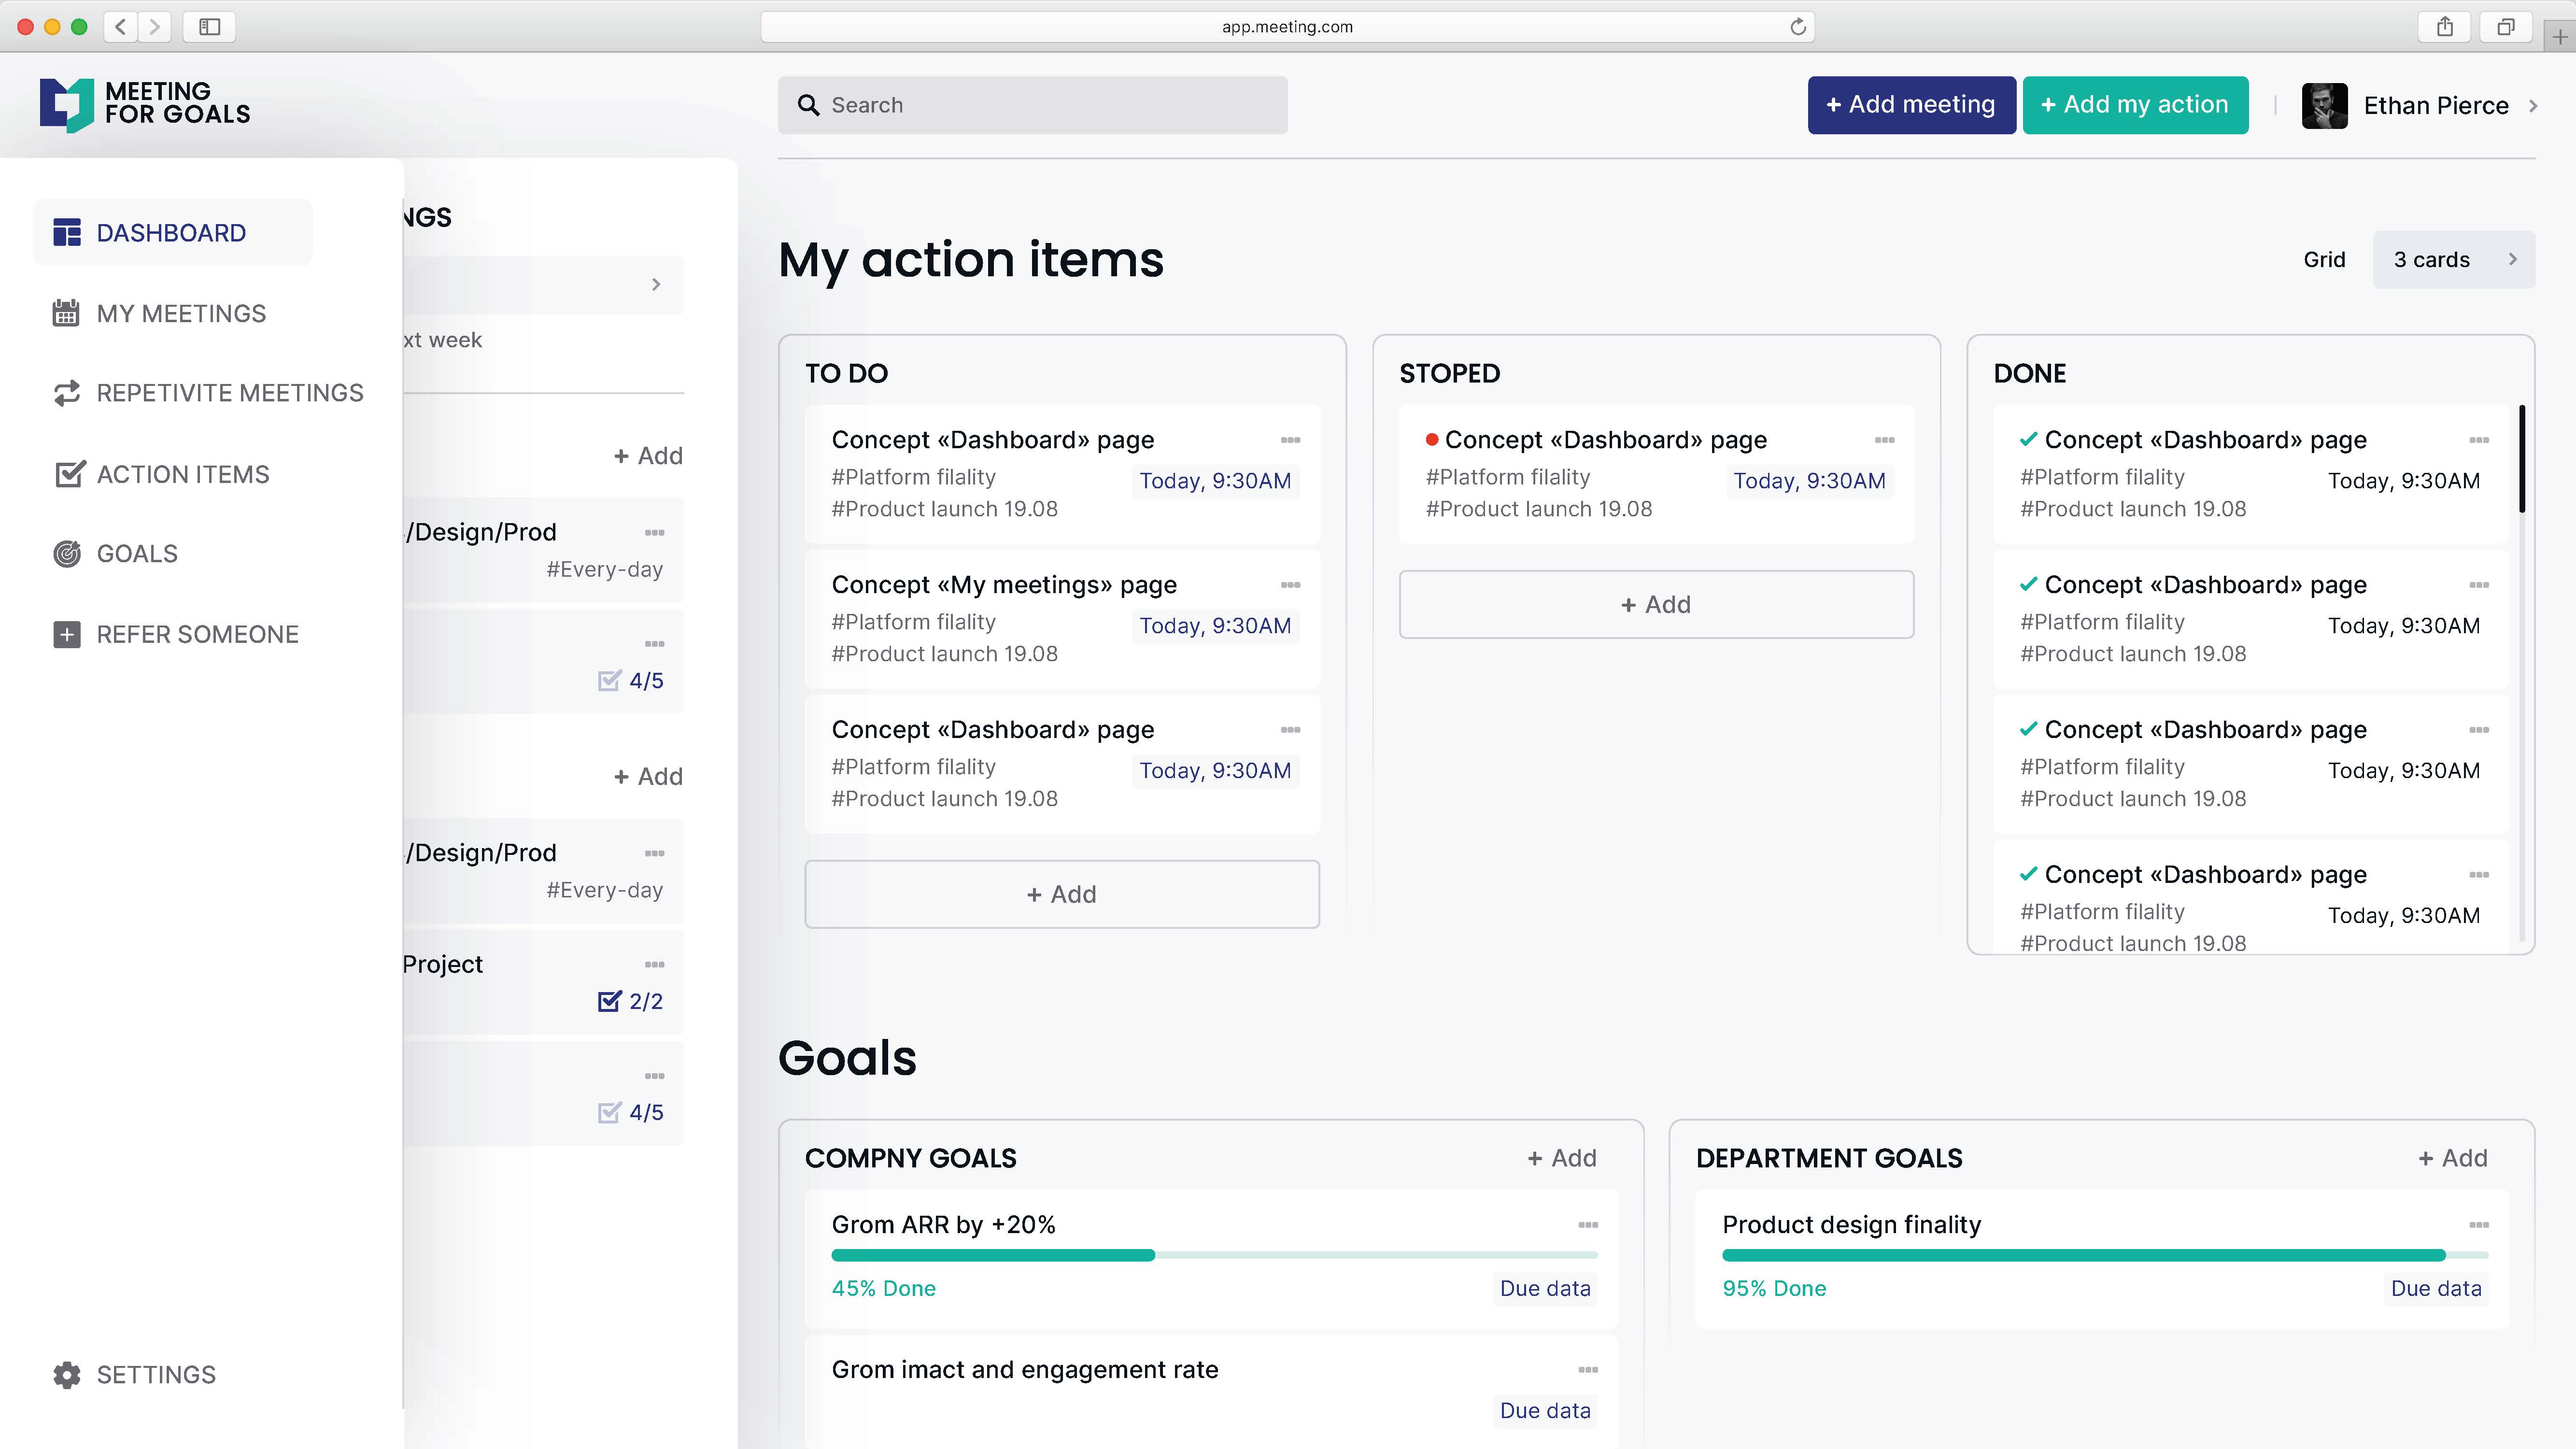The width and height of the screenshot is (2576, 1449).
Task: Click red status dot on STOPED card
Action: coord(1432,440)
